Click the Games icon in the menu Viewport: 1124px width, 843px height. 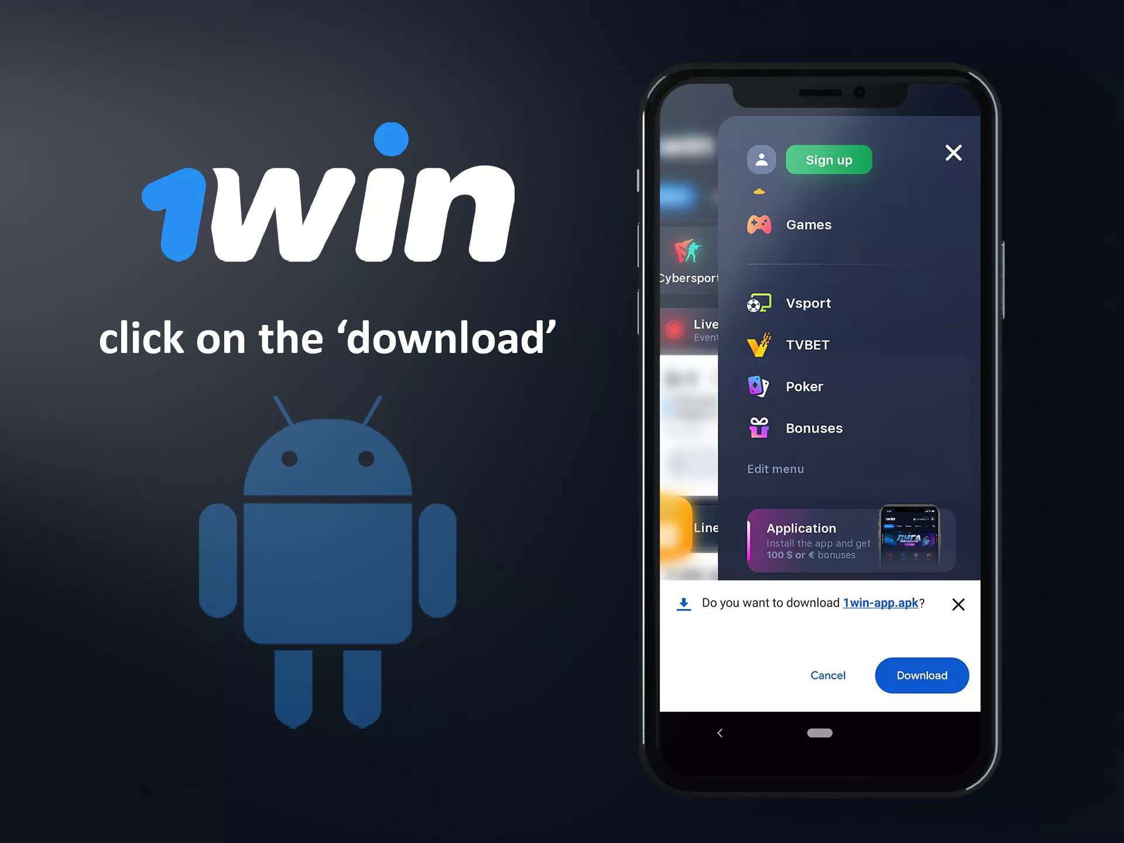pos(759,224)
